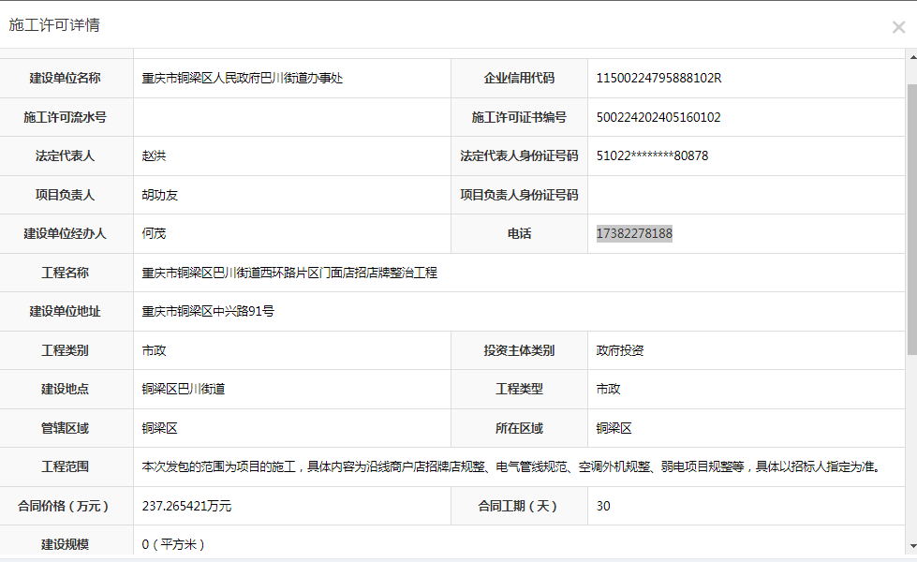This screenshot has width=917, height=562.
Task: Click the 工程范围 description text
Action: [x=510, y=466]
